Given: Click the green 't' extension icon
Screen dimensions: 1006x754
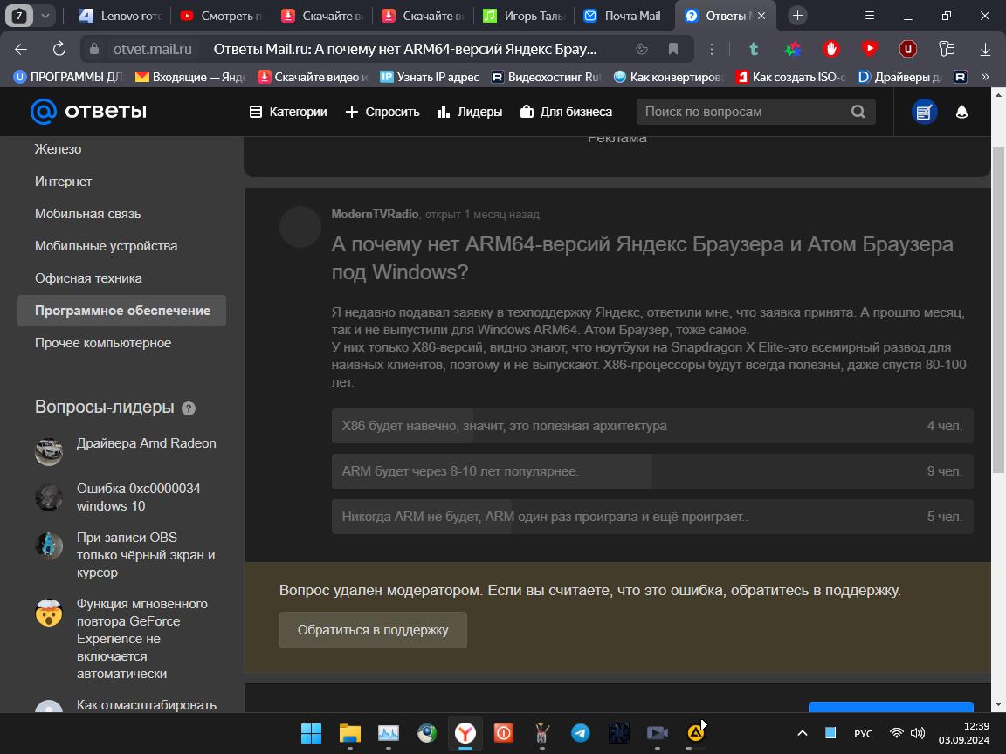Looking at the screenshot, I should coord(754,49).
